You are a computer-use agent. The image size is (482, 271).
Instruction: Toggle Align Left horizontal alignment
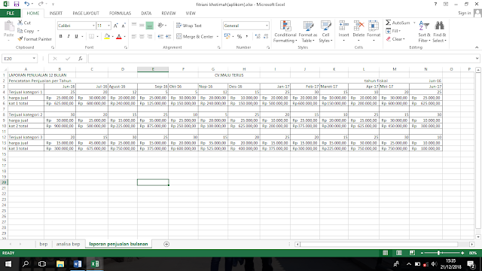point(134,37)
